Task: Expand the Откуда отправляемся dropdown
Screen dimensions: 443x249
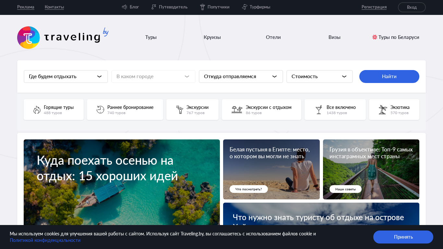Action: point(241,77)
